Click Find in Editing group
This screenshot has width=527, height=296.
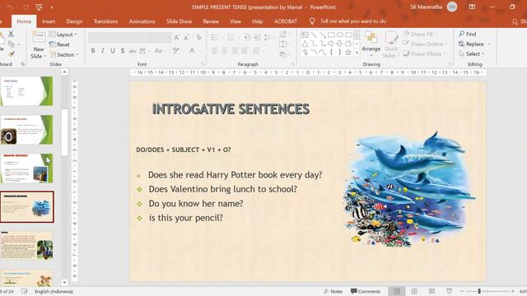(x=468, y=34)
